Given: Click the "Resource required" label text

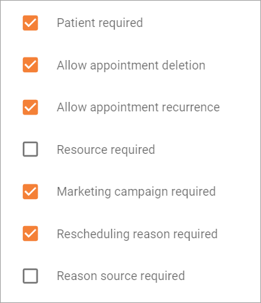Looking at the screenshot, I should coord(106,150).
